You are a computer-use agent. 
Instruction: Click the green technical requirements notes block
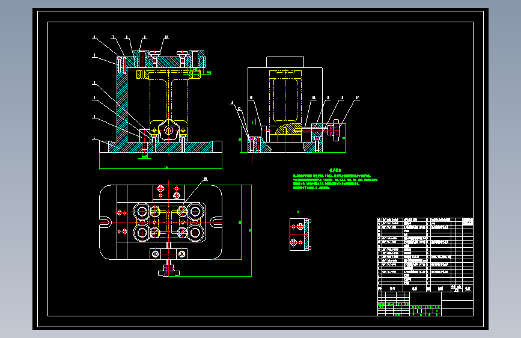335,179
